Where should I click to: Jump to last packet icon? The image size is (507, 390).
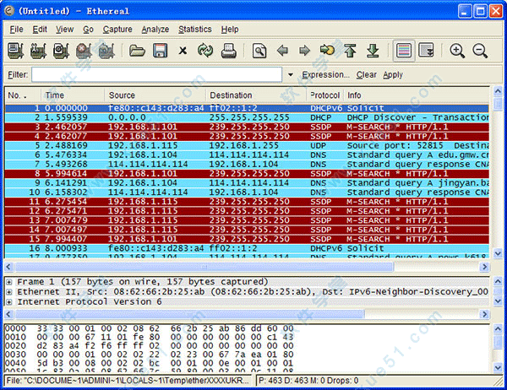tap(373, 51)
